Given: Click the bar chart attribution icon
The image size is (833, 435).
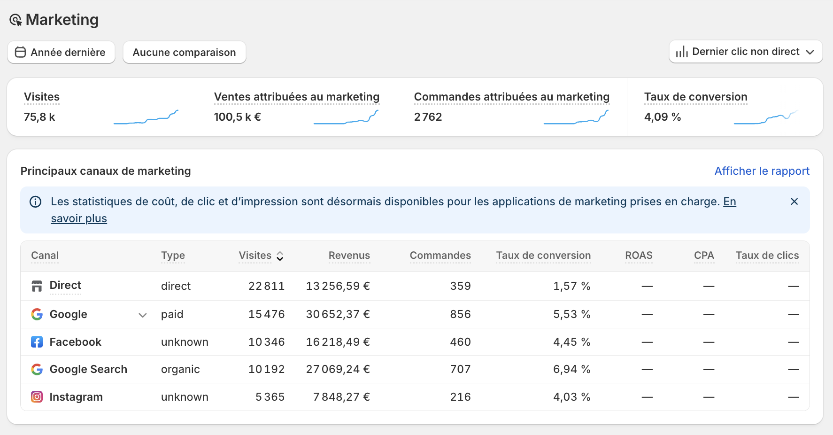Looking at the screenshot, I should click(682, 52).
